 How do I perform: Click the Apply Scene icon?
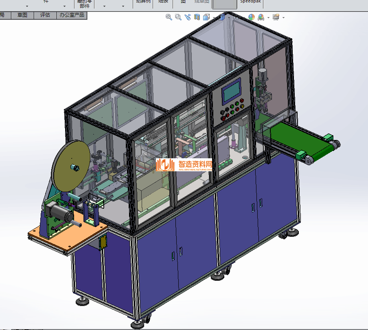click(x=261, y=17)
